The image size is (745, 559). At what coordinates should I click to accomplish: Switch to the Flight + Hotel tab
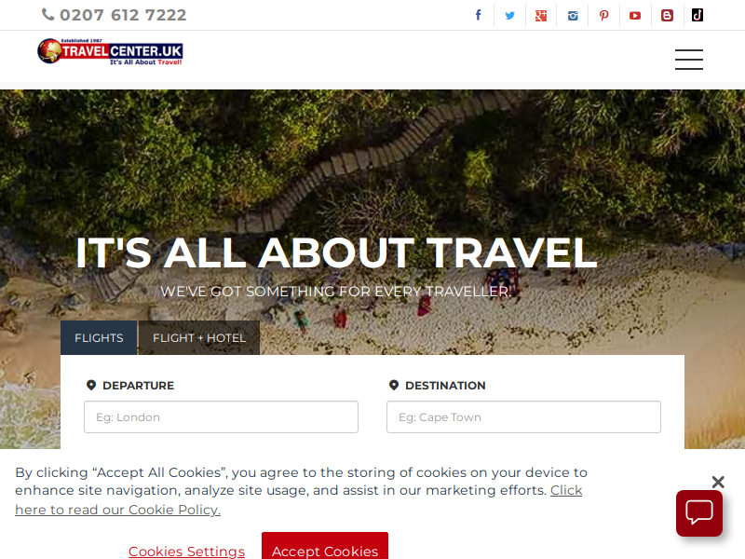[199, 337]
